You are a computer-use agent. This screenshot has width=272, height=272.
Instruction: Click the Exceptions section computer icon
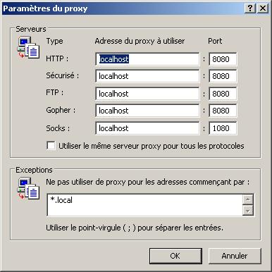click(x=28, y=188)
